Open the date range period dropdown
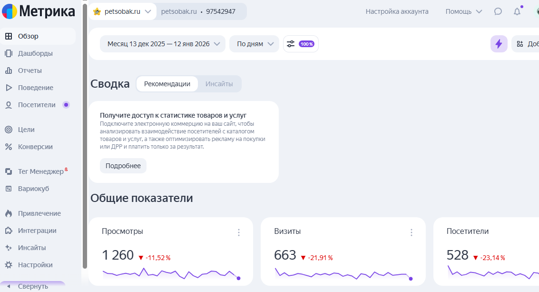Viewport: 539px width, 292px height. [x=162, y=44]
